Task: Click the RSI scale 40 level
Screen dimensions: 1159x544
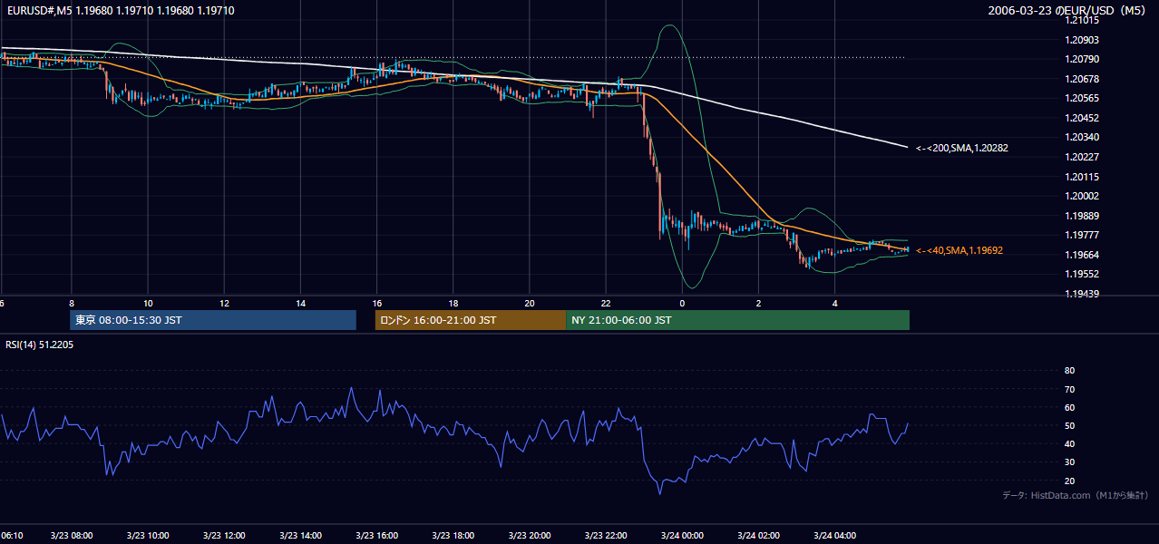Action: [1070, 444]
